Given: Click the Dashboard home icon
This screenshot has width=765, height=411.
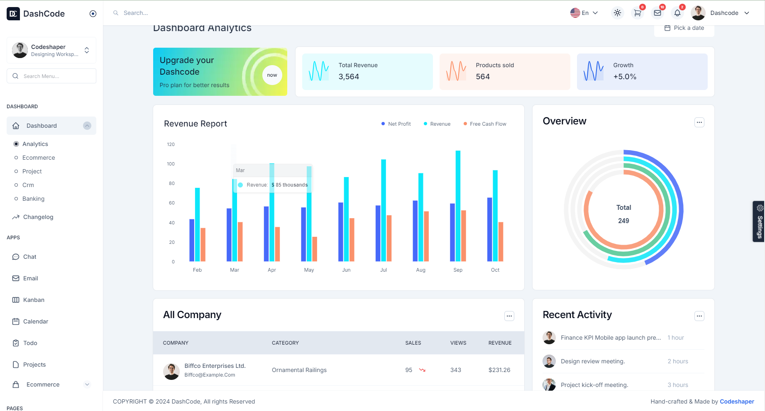Looking at the screenshot, I should click(x=16, y=126).
